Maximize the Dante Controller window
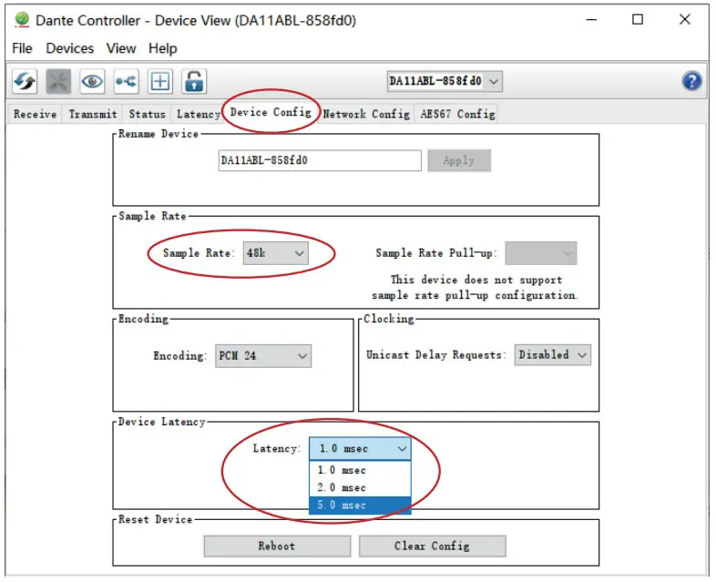Screen dimensions: 716x582 638,20
